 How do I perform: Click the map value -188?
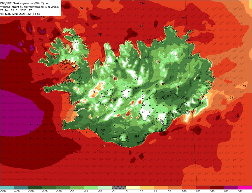point(198,78)
